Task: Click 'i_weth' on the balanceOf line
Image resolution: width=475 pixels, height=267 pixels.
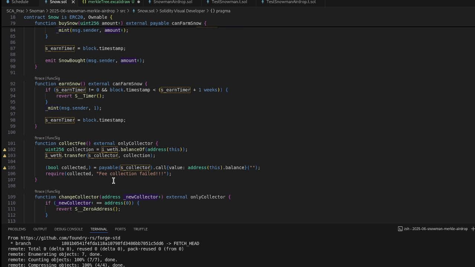Action: pyautogui.click(x=110, y=149)
